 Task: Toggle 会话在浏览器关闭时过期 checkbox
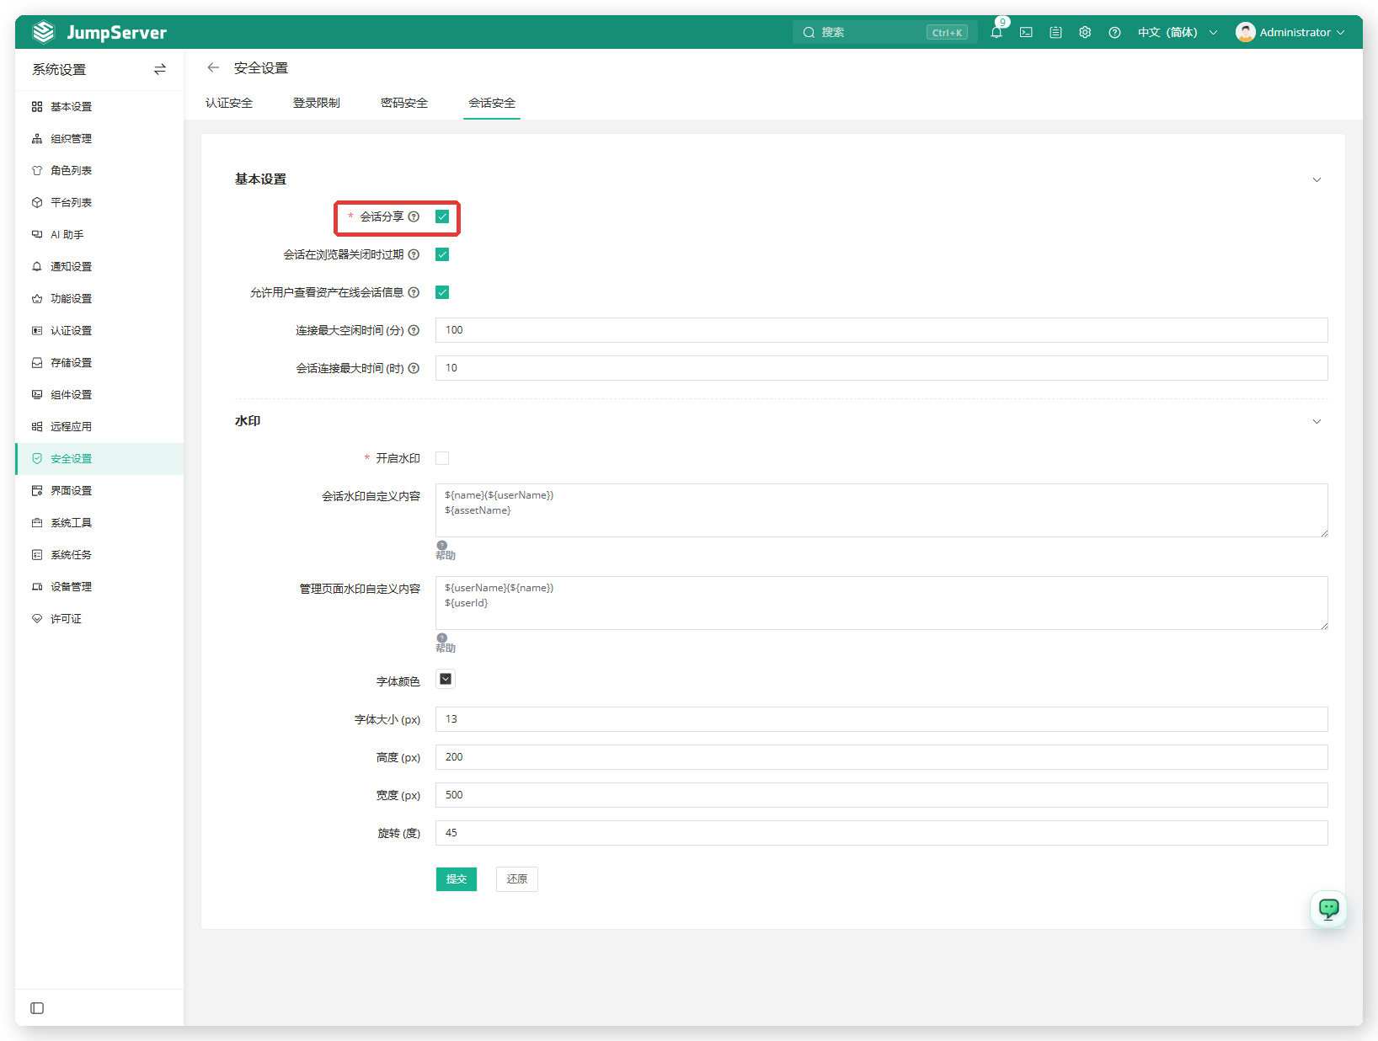point(442,254)
